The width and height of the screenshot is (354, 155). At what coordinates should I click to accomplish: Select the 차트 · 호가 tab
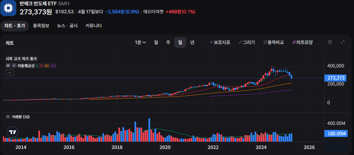point(15,26)
